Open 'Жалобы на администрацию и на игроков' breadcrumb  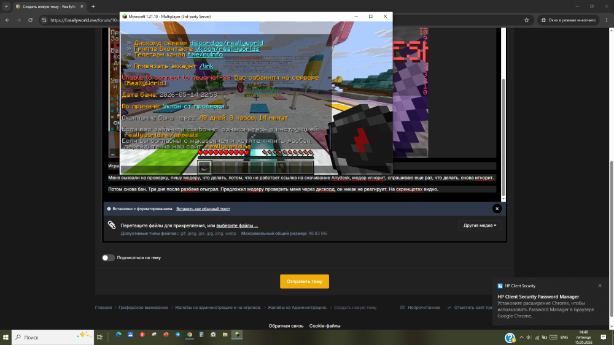tap(218, 308)
